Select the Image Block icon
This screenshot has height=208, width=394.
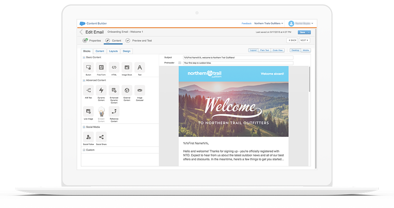127,67
